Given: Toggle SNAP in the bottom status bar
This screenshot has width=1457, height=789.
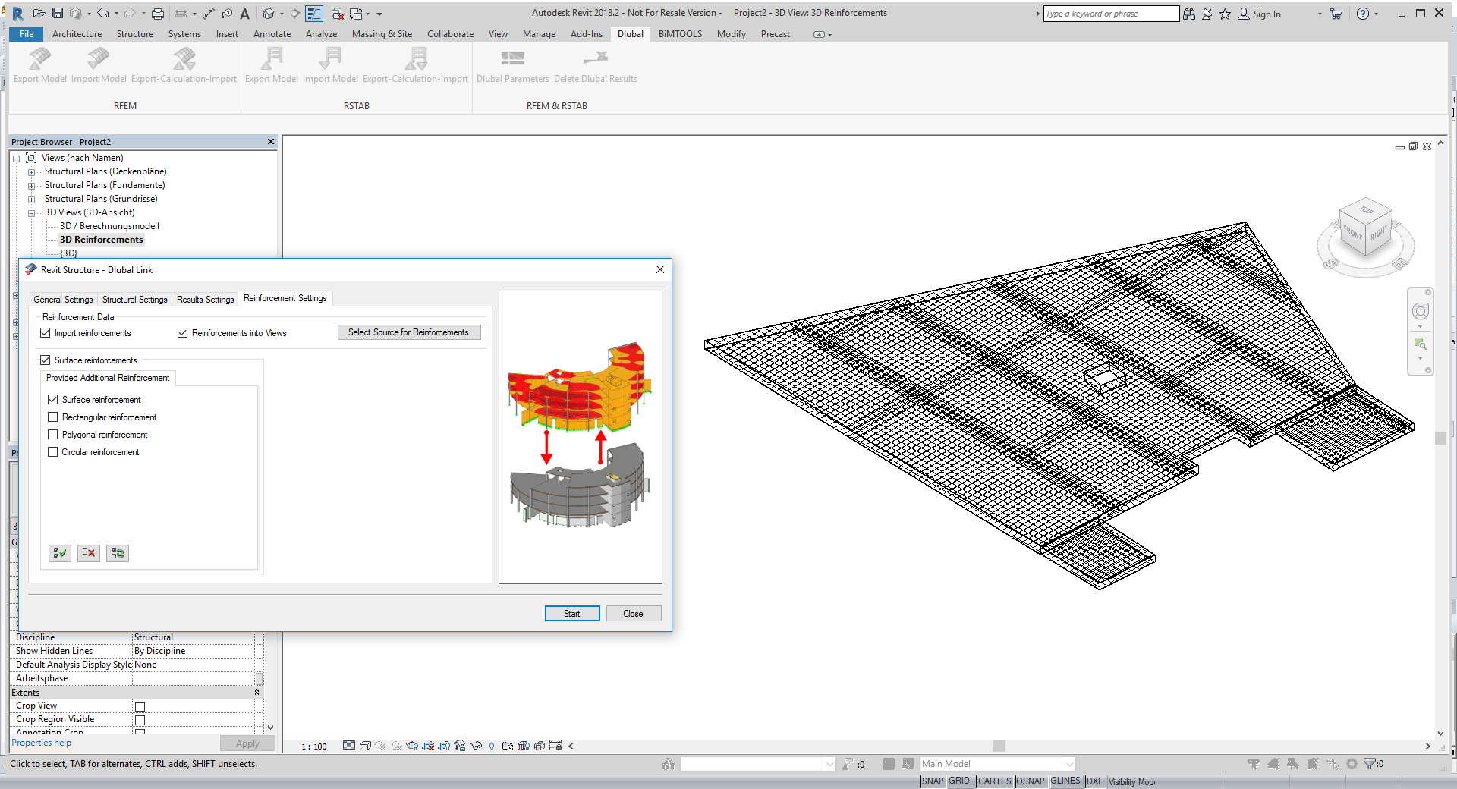Looking at the screenshot, I should click(x=933, y=781).
